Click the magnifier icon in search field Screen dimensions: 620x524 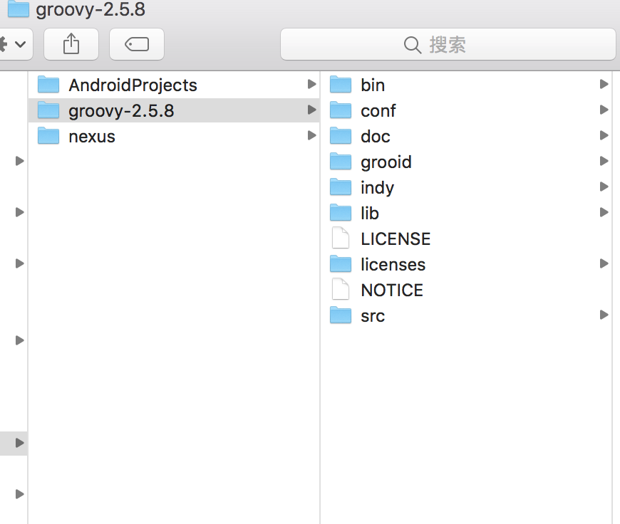coord(413,45)
